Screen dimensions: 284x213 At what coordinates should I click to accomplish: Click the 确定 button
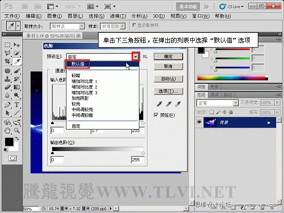pyautogui.click(x=168, y=56)
